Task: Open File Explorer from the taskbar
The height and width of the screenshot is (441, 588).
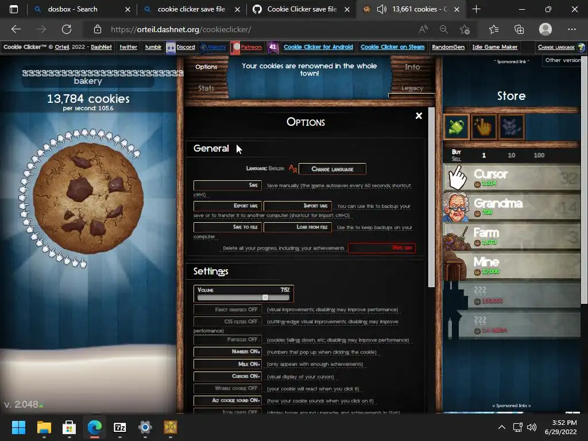Action: click(44, 427)
